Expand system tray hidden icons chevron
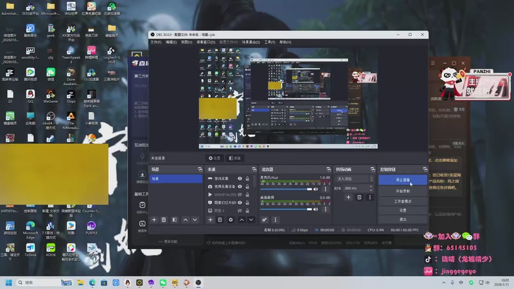Image resolution: width=514 pixels, height=289 pixels. (x=443, y=283)
